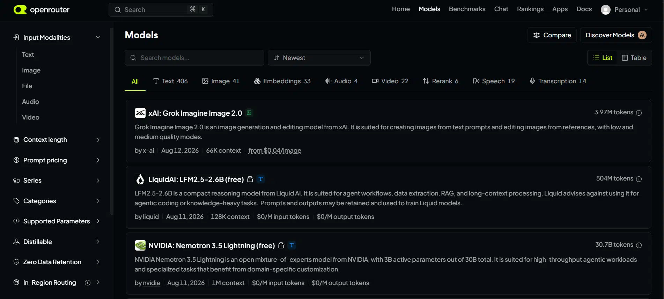Open the liquid provider link

click(x=151, y=217)
